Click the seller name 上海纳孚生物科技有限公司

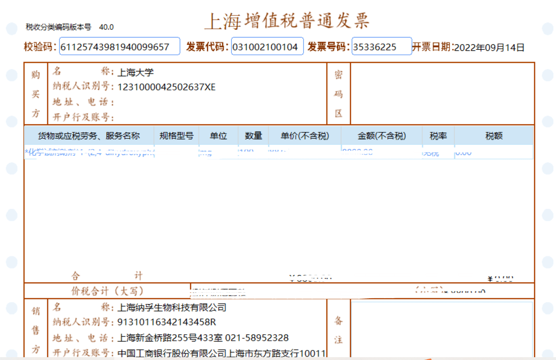click(x=172, y=308)
